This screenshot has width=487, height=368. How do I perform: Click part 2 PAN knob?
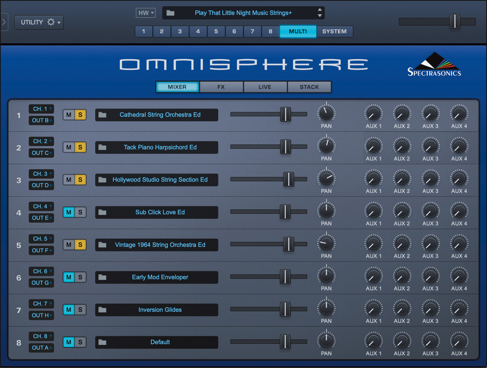point(326,146)
